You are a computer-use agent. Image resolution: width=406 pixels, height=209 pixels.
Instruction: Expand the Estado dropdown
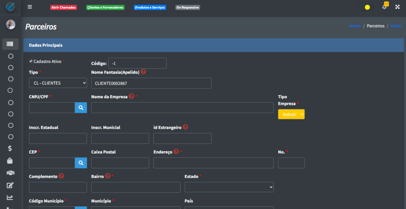click(x=229, y=187)
